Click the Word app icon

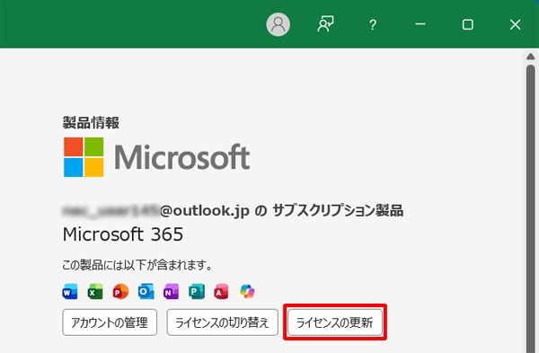(x=70, y=292)
